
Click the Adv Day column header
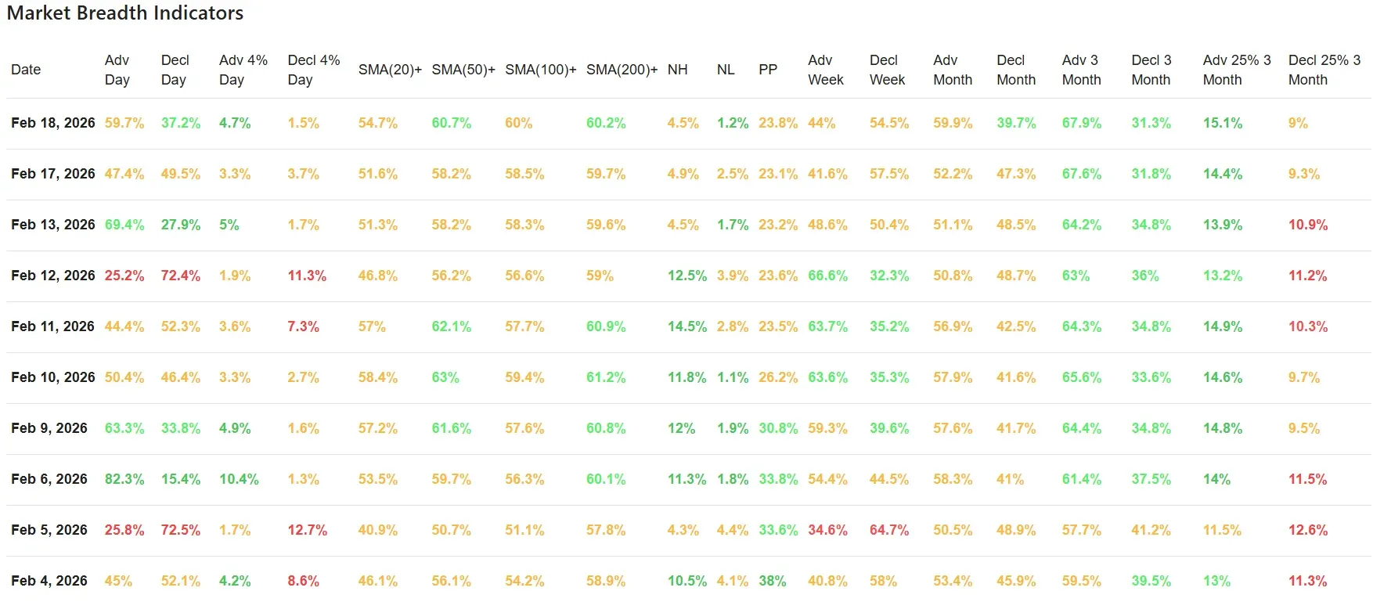coord(117,70)
